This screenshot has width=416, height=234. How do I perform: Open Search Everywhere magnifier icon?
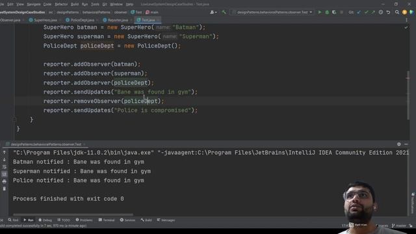397,12
